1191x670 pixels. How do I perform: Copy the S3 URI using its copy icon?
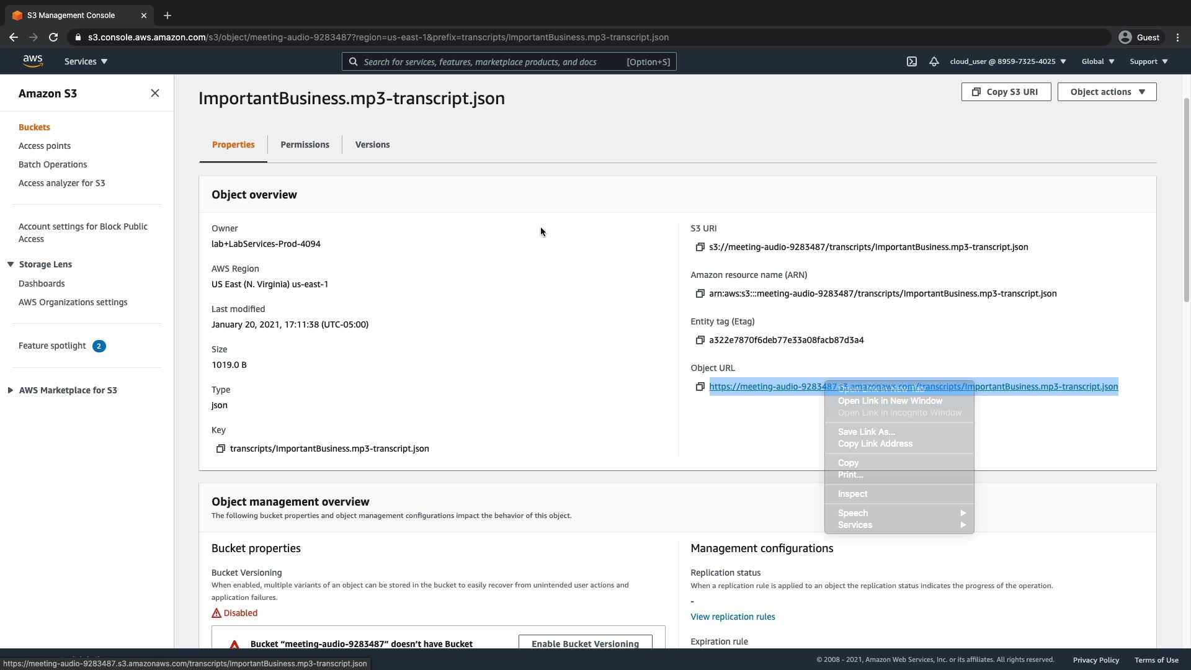pos(700,247)
